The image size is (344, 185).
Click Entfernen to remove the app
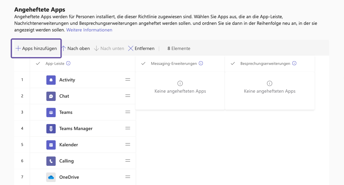(141, 48)
